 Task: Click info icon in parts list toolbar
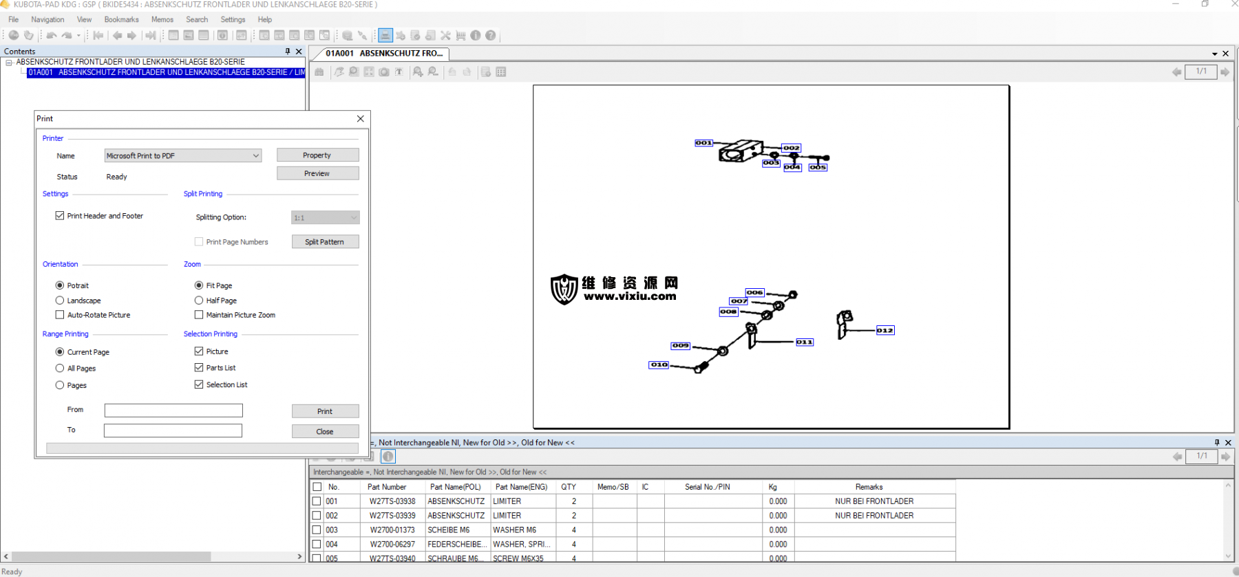[388, 457]
